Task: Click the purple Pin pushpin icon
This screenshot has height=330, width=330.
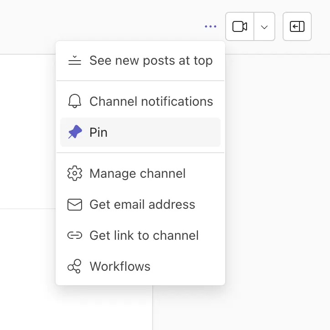Action: click(75, 133)
